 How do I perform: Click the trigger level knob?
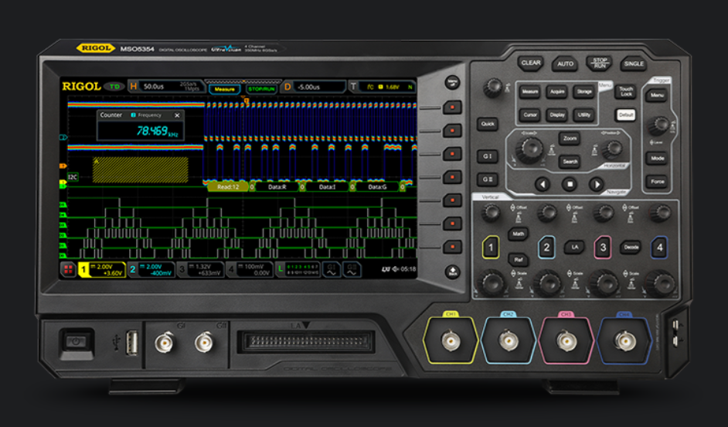658,125
